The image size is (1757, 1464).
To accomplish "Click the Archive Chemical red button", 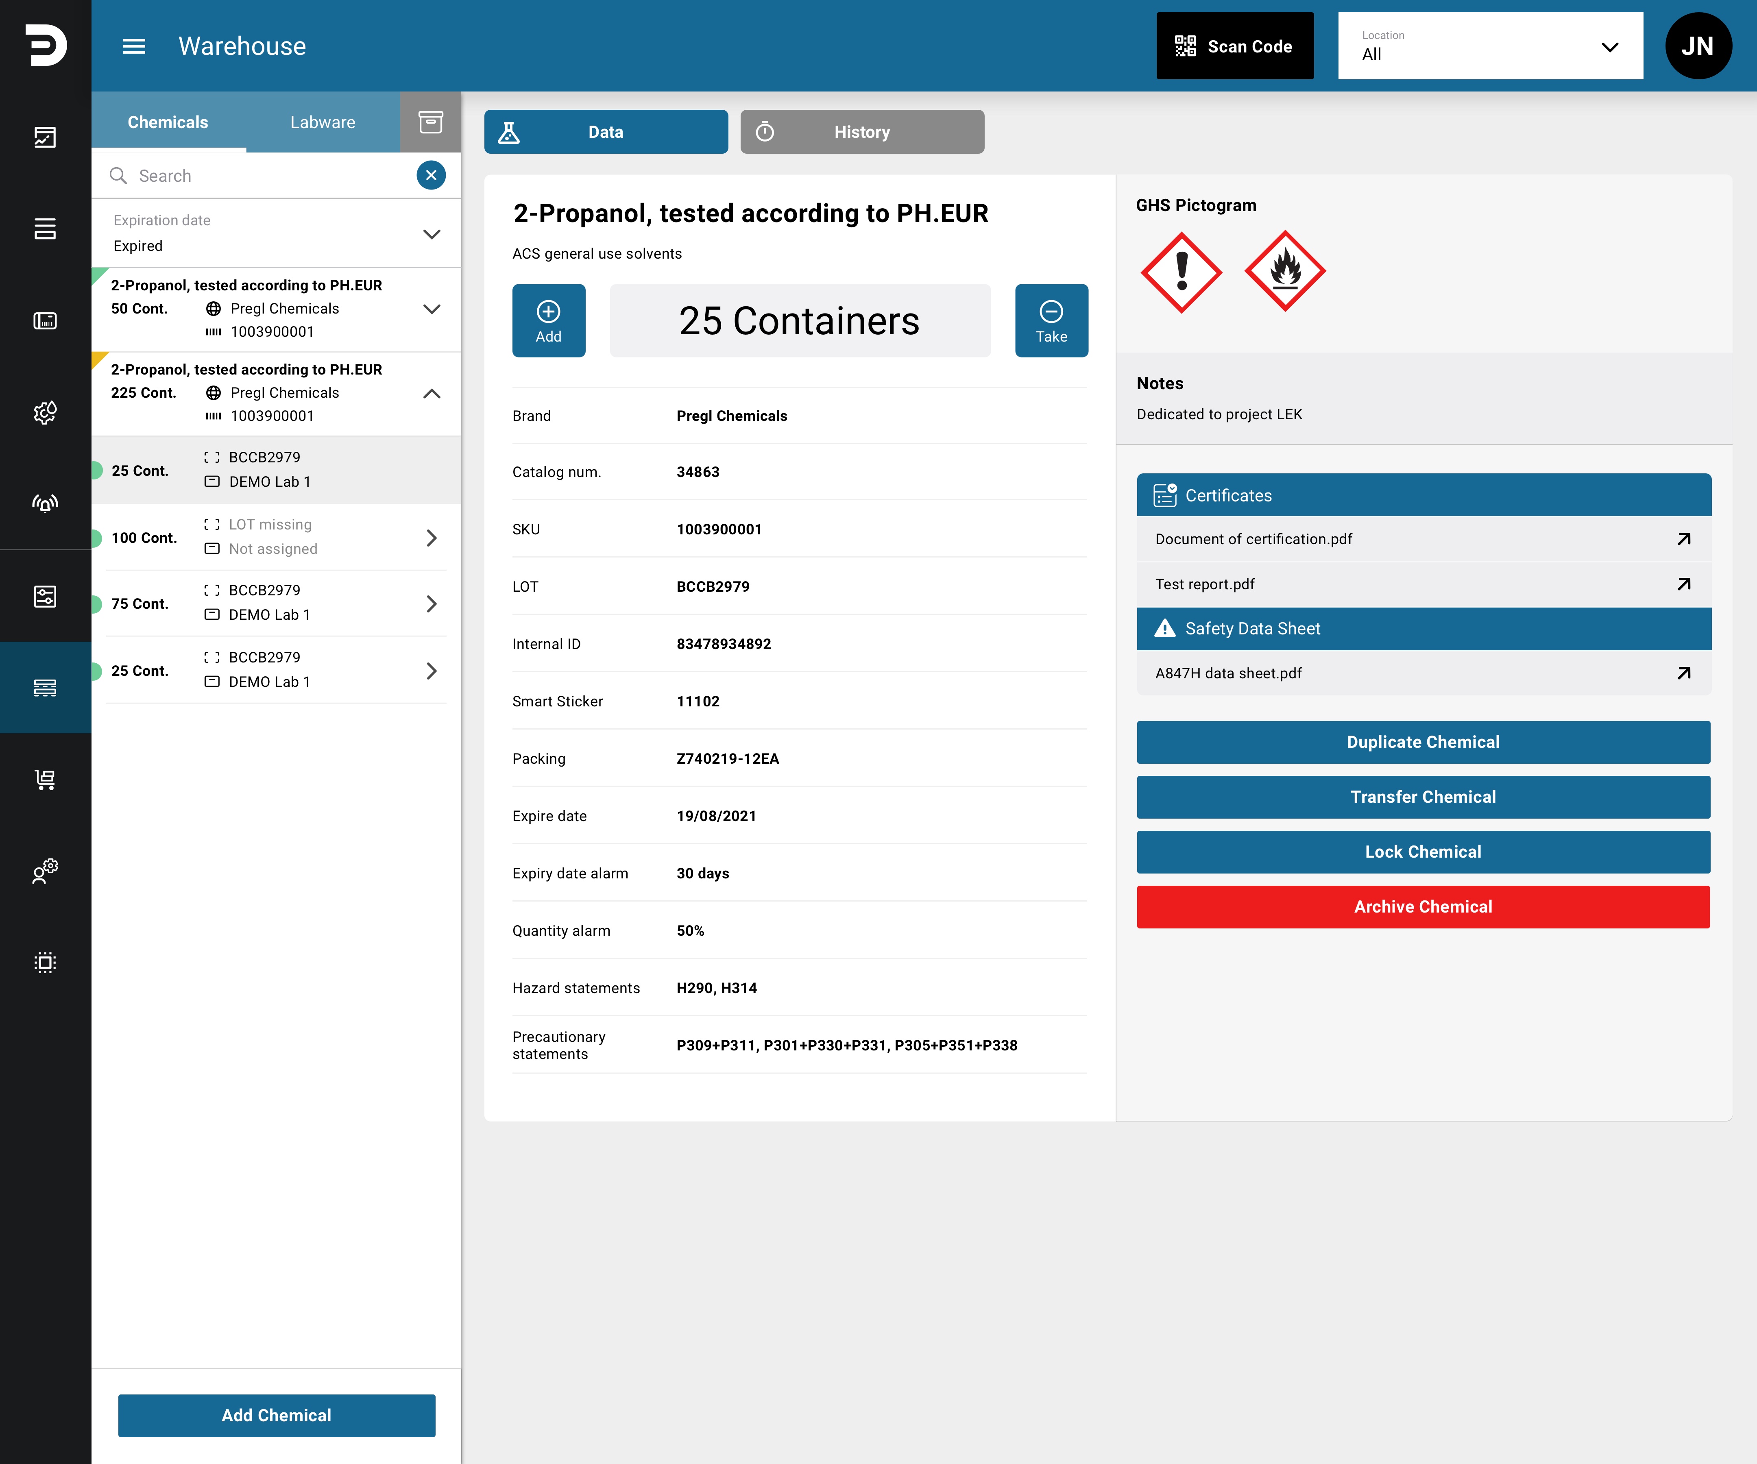I will 1422,907.
